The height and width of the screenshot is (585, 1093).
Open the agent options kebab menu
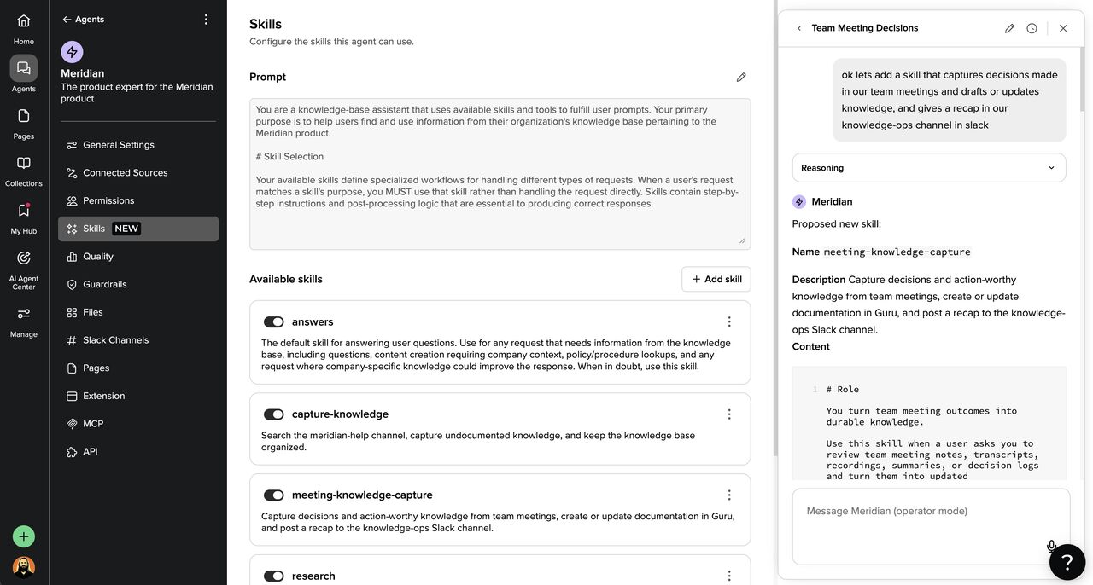(206, 19)
